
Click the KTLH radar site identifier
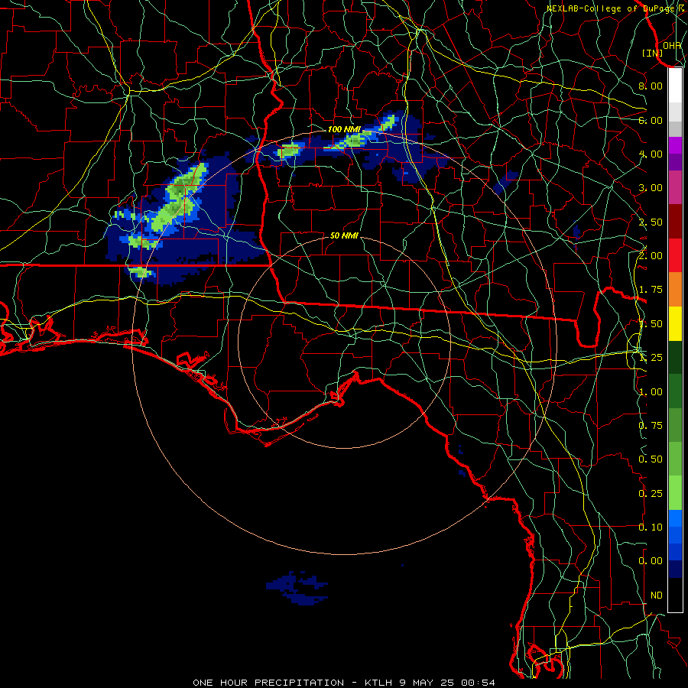pyautogui.click(x=378, y=683)
